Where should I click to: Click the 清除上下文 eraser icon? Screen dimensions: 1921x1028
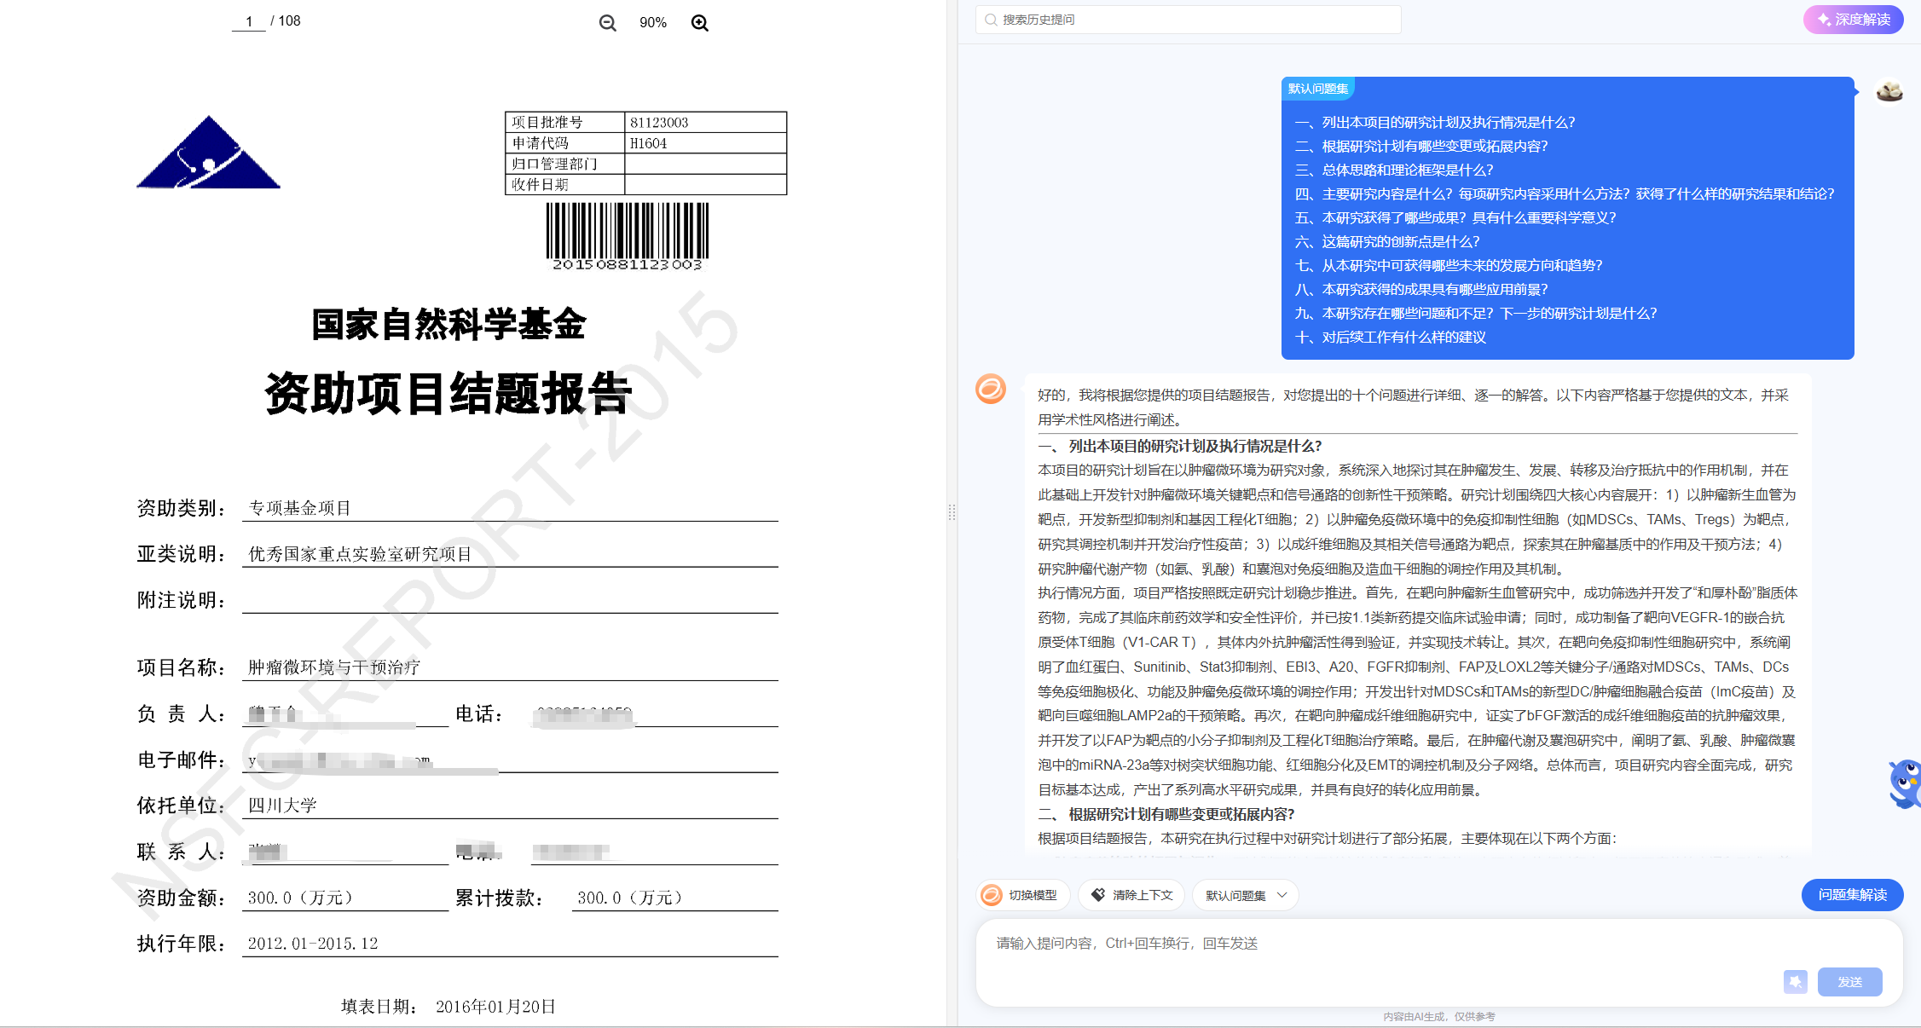[x=1098, y=894]
